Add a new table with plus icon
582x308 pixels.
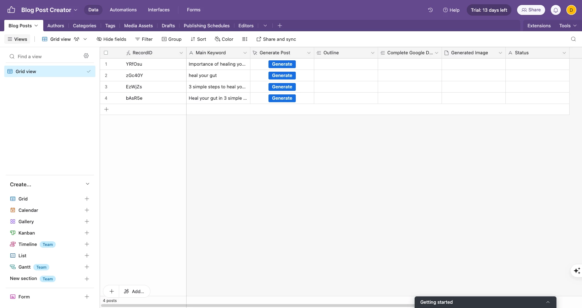pyautogui.click(x=280, y=26)
